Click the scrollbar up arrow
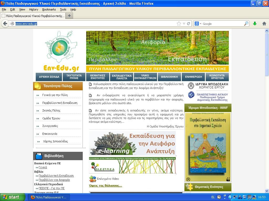 267,31
